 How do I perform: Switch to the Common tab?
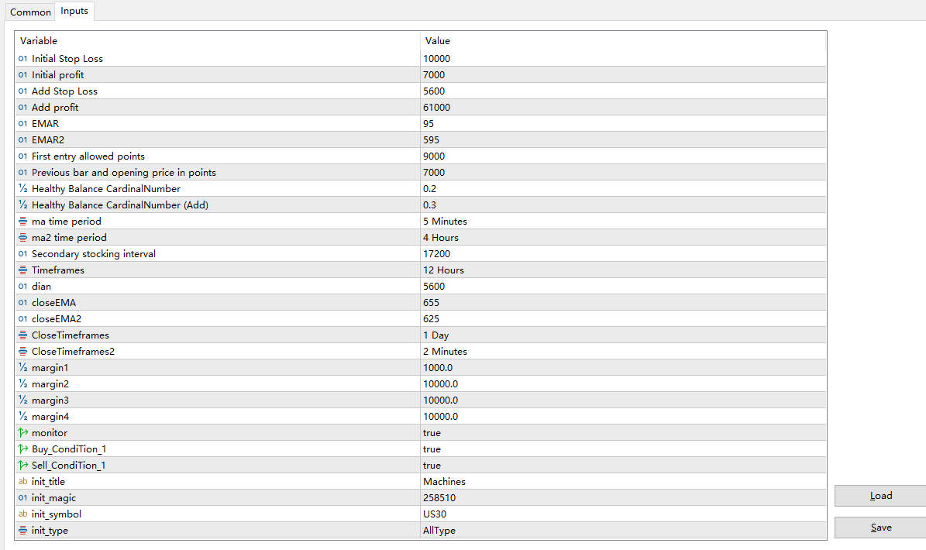coord(30,12)
